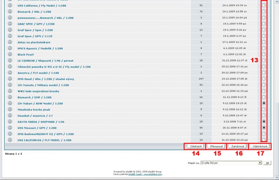This screenshot has width=279, height=180.
Task: Click topic icon beside IJN Yubari
Action: pos(10,103)
